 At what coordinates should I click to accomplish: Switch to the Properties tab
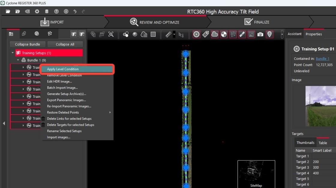coord(314,34)
